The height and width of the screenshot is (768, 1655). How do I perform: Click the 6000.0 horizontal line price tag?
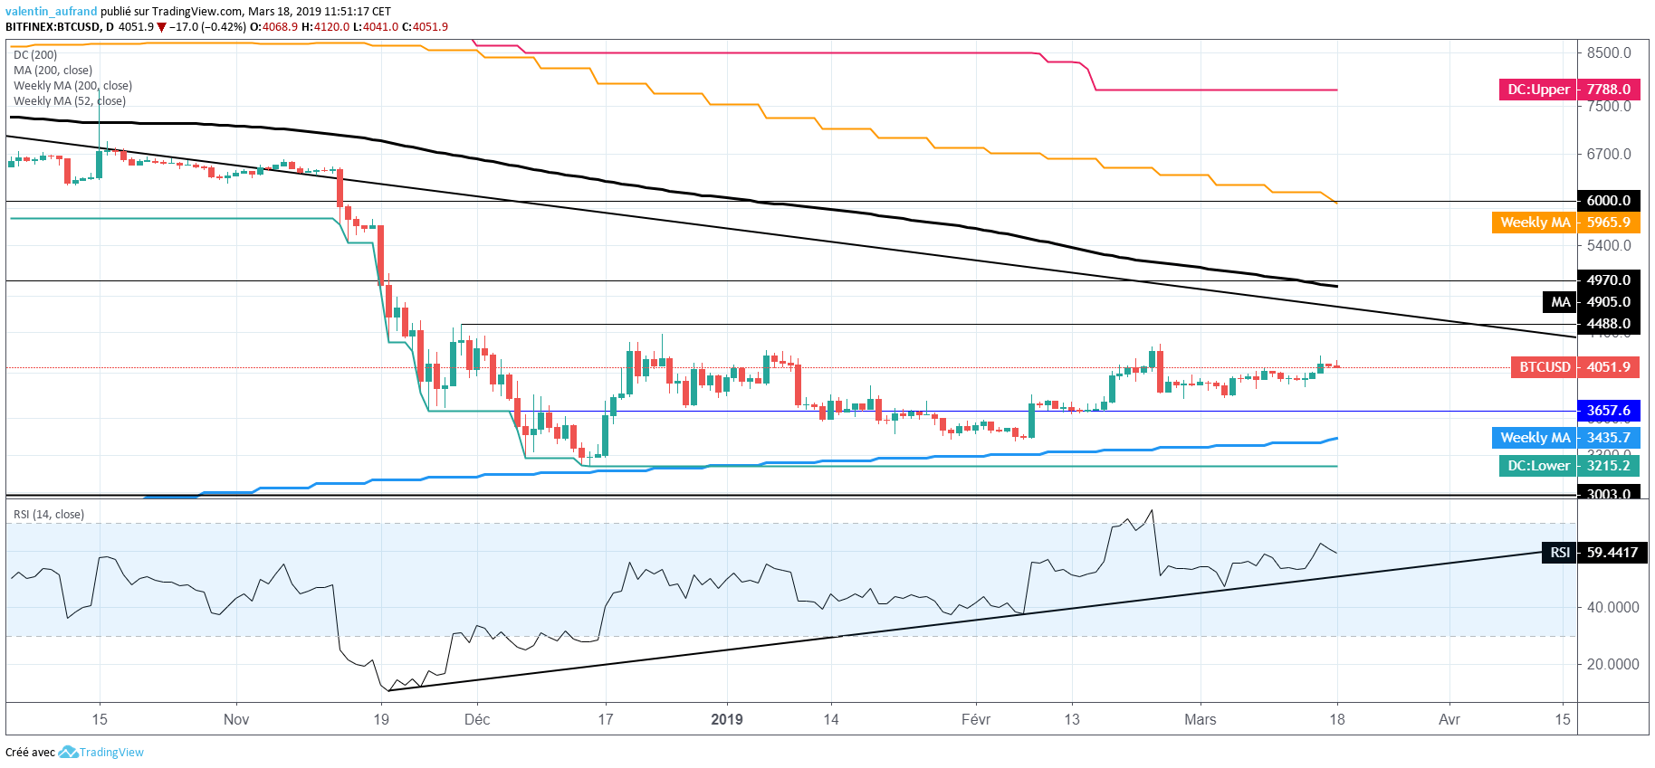(1609, 201)
